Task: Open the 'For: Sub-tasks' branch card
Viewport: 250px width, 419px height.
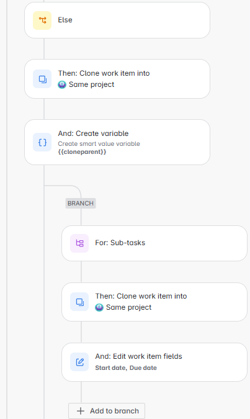Action: tap(154, 243)
